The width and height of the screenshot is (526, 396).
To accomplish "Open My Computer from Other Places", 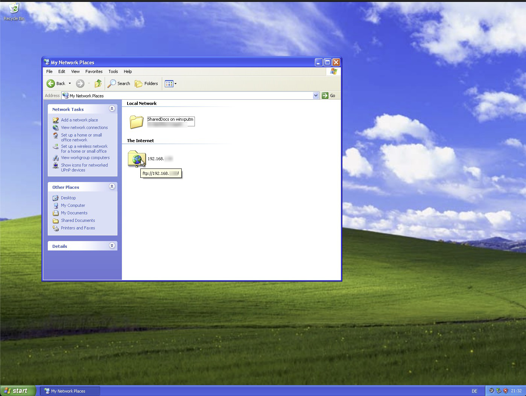I will [x=73, y=205].
